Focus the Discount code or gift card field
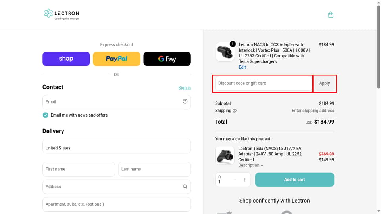381x214 pixels. pos(264,83)
